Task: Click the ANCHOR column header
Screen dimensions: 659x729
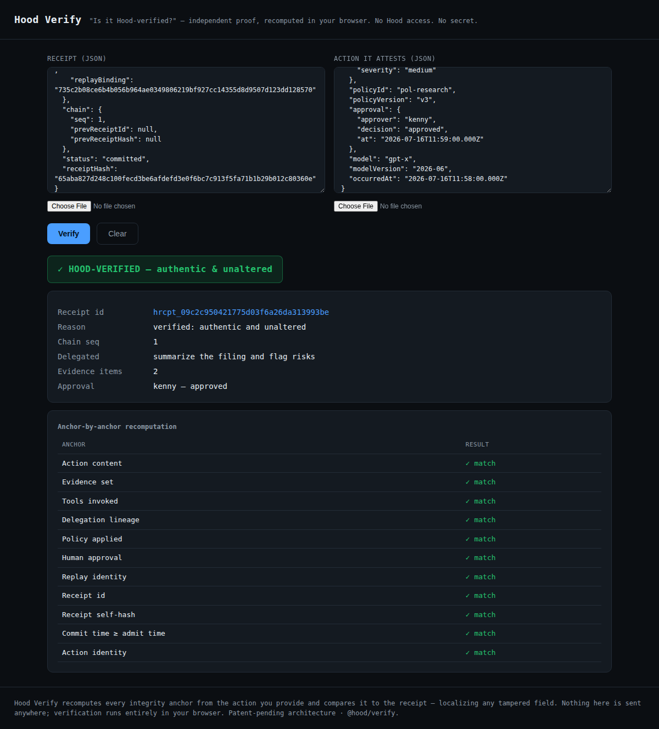Action: pyautogui.click(x=74, y=445)
